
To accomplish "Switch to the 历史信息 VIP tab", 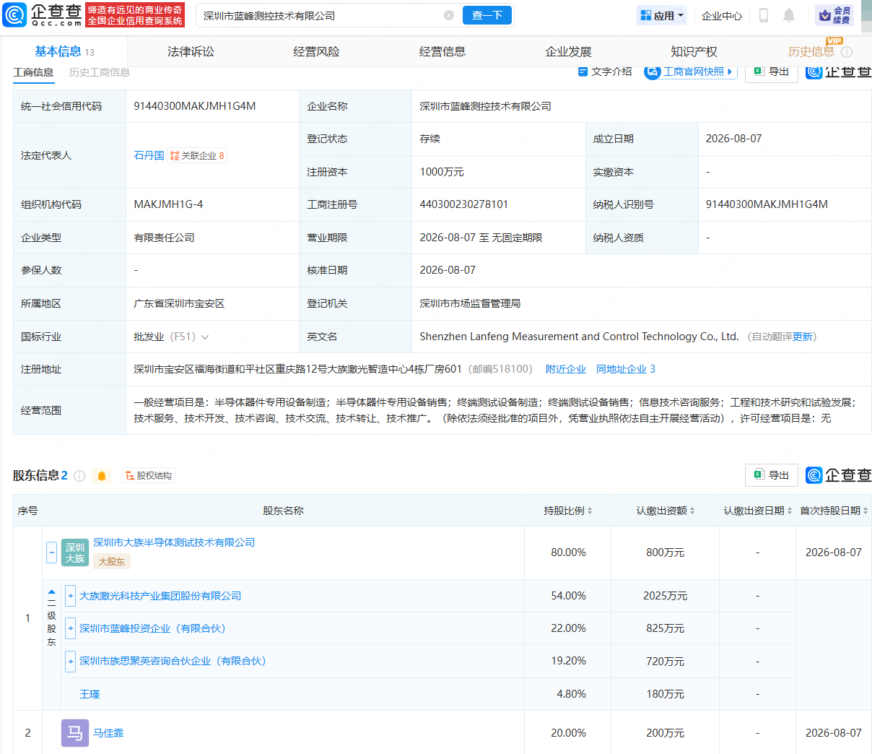I will click(811, 51).
